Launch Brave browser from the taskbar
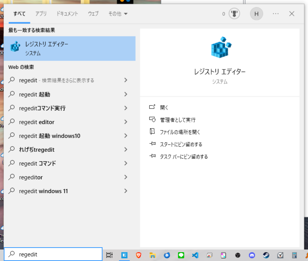This screenshot has width=308, height=261. [138, 255]
